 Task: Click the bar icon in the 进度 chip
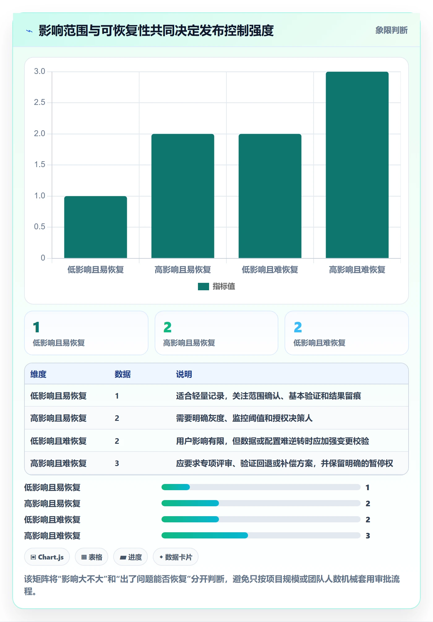pos(123,558)
